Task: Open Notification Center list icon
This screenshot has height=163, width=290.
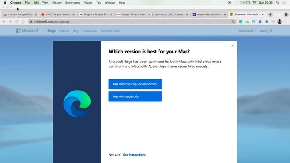Action: pos(284,3)
